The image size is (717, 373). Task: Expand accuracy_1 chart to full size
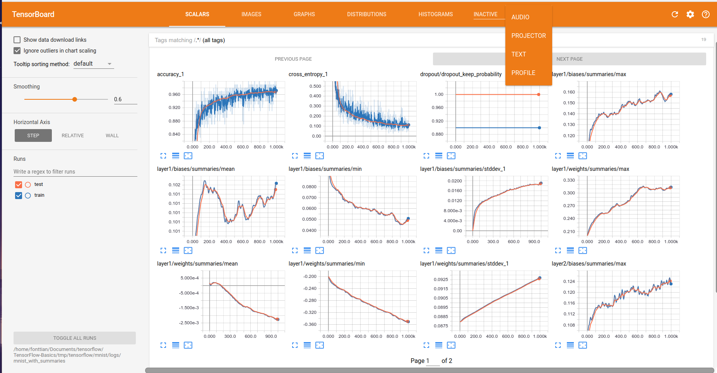click(163, 156)
